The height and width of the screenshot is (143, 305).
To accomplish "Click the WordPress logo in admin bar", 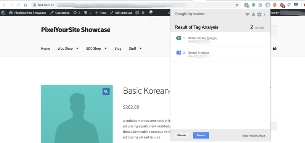I will (x=3, y=13).
